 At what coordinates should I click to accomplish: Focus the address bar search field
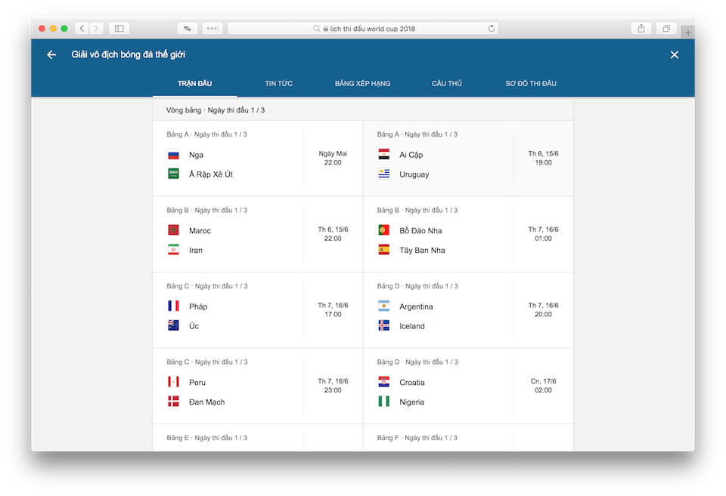click(363, 28)
